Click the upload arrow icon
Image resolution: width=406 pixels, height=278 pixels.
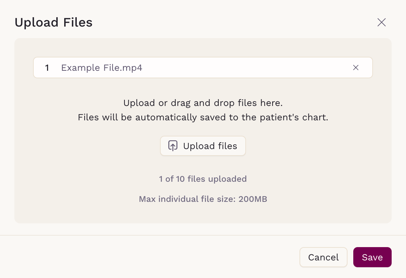click(x=173, y=146)
